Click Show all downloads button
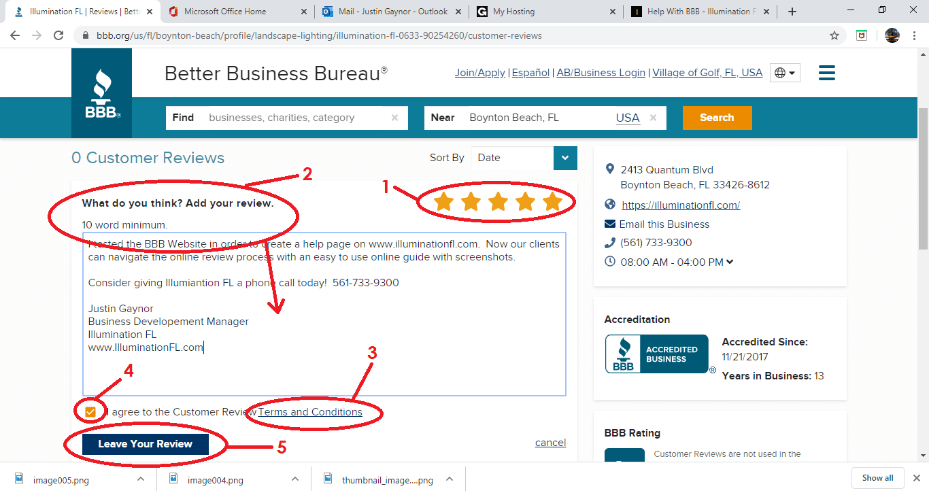This screenshot has width=929, height=495. tap(877, 478)
